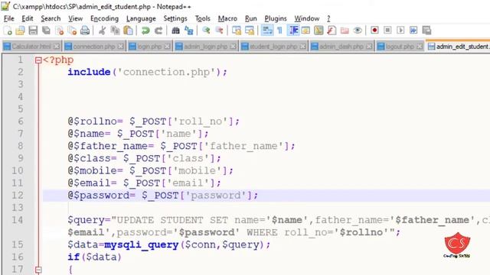Cut selection using the scissors icon

102,31
